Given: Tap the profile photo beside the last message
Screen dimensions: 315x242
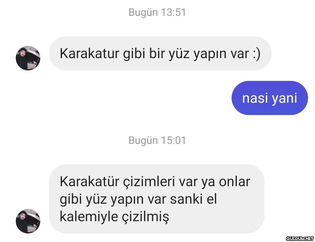Looking at the screenshot, I should [x=28, y=221].
